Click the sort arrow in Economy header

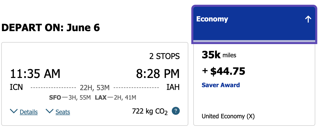click(x=308, y=19)
